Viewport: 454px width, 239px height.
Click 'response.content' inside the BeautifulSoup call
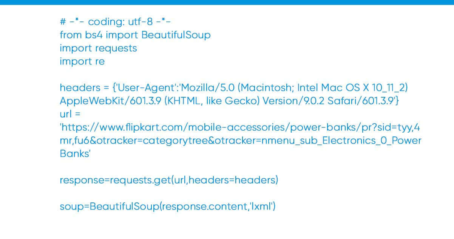[204, 207]
